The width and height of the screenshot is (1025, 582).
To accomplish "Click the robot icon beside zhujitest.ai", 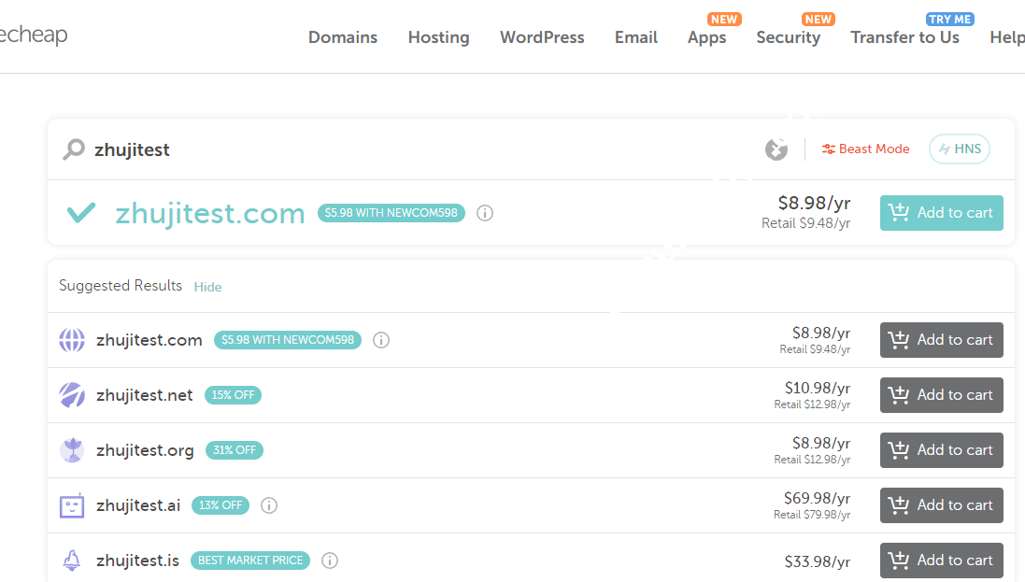I will click(72, 505).
